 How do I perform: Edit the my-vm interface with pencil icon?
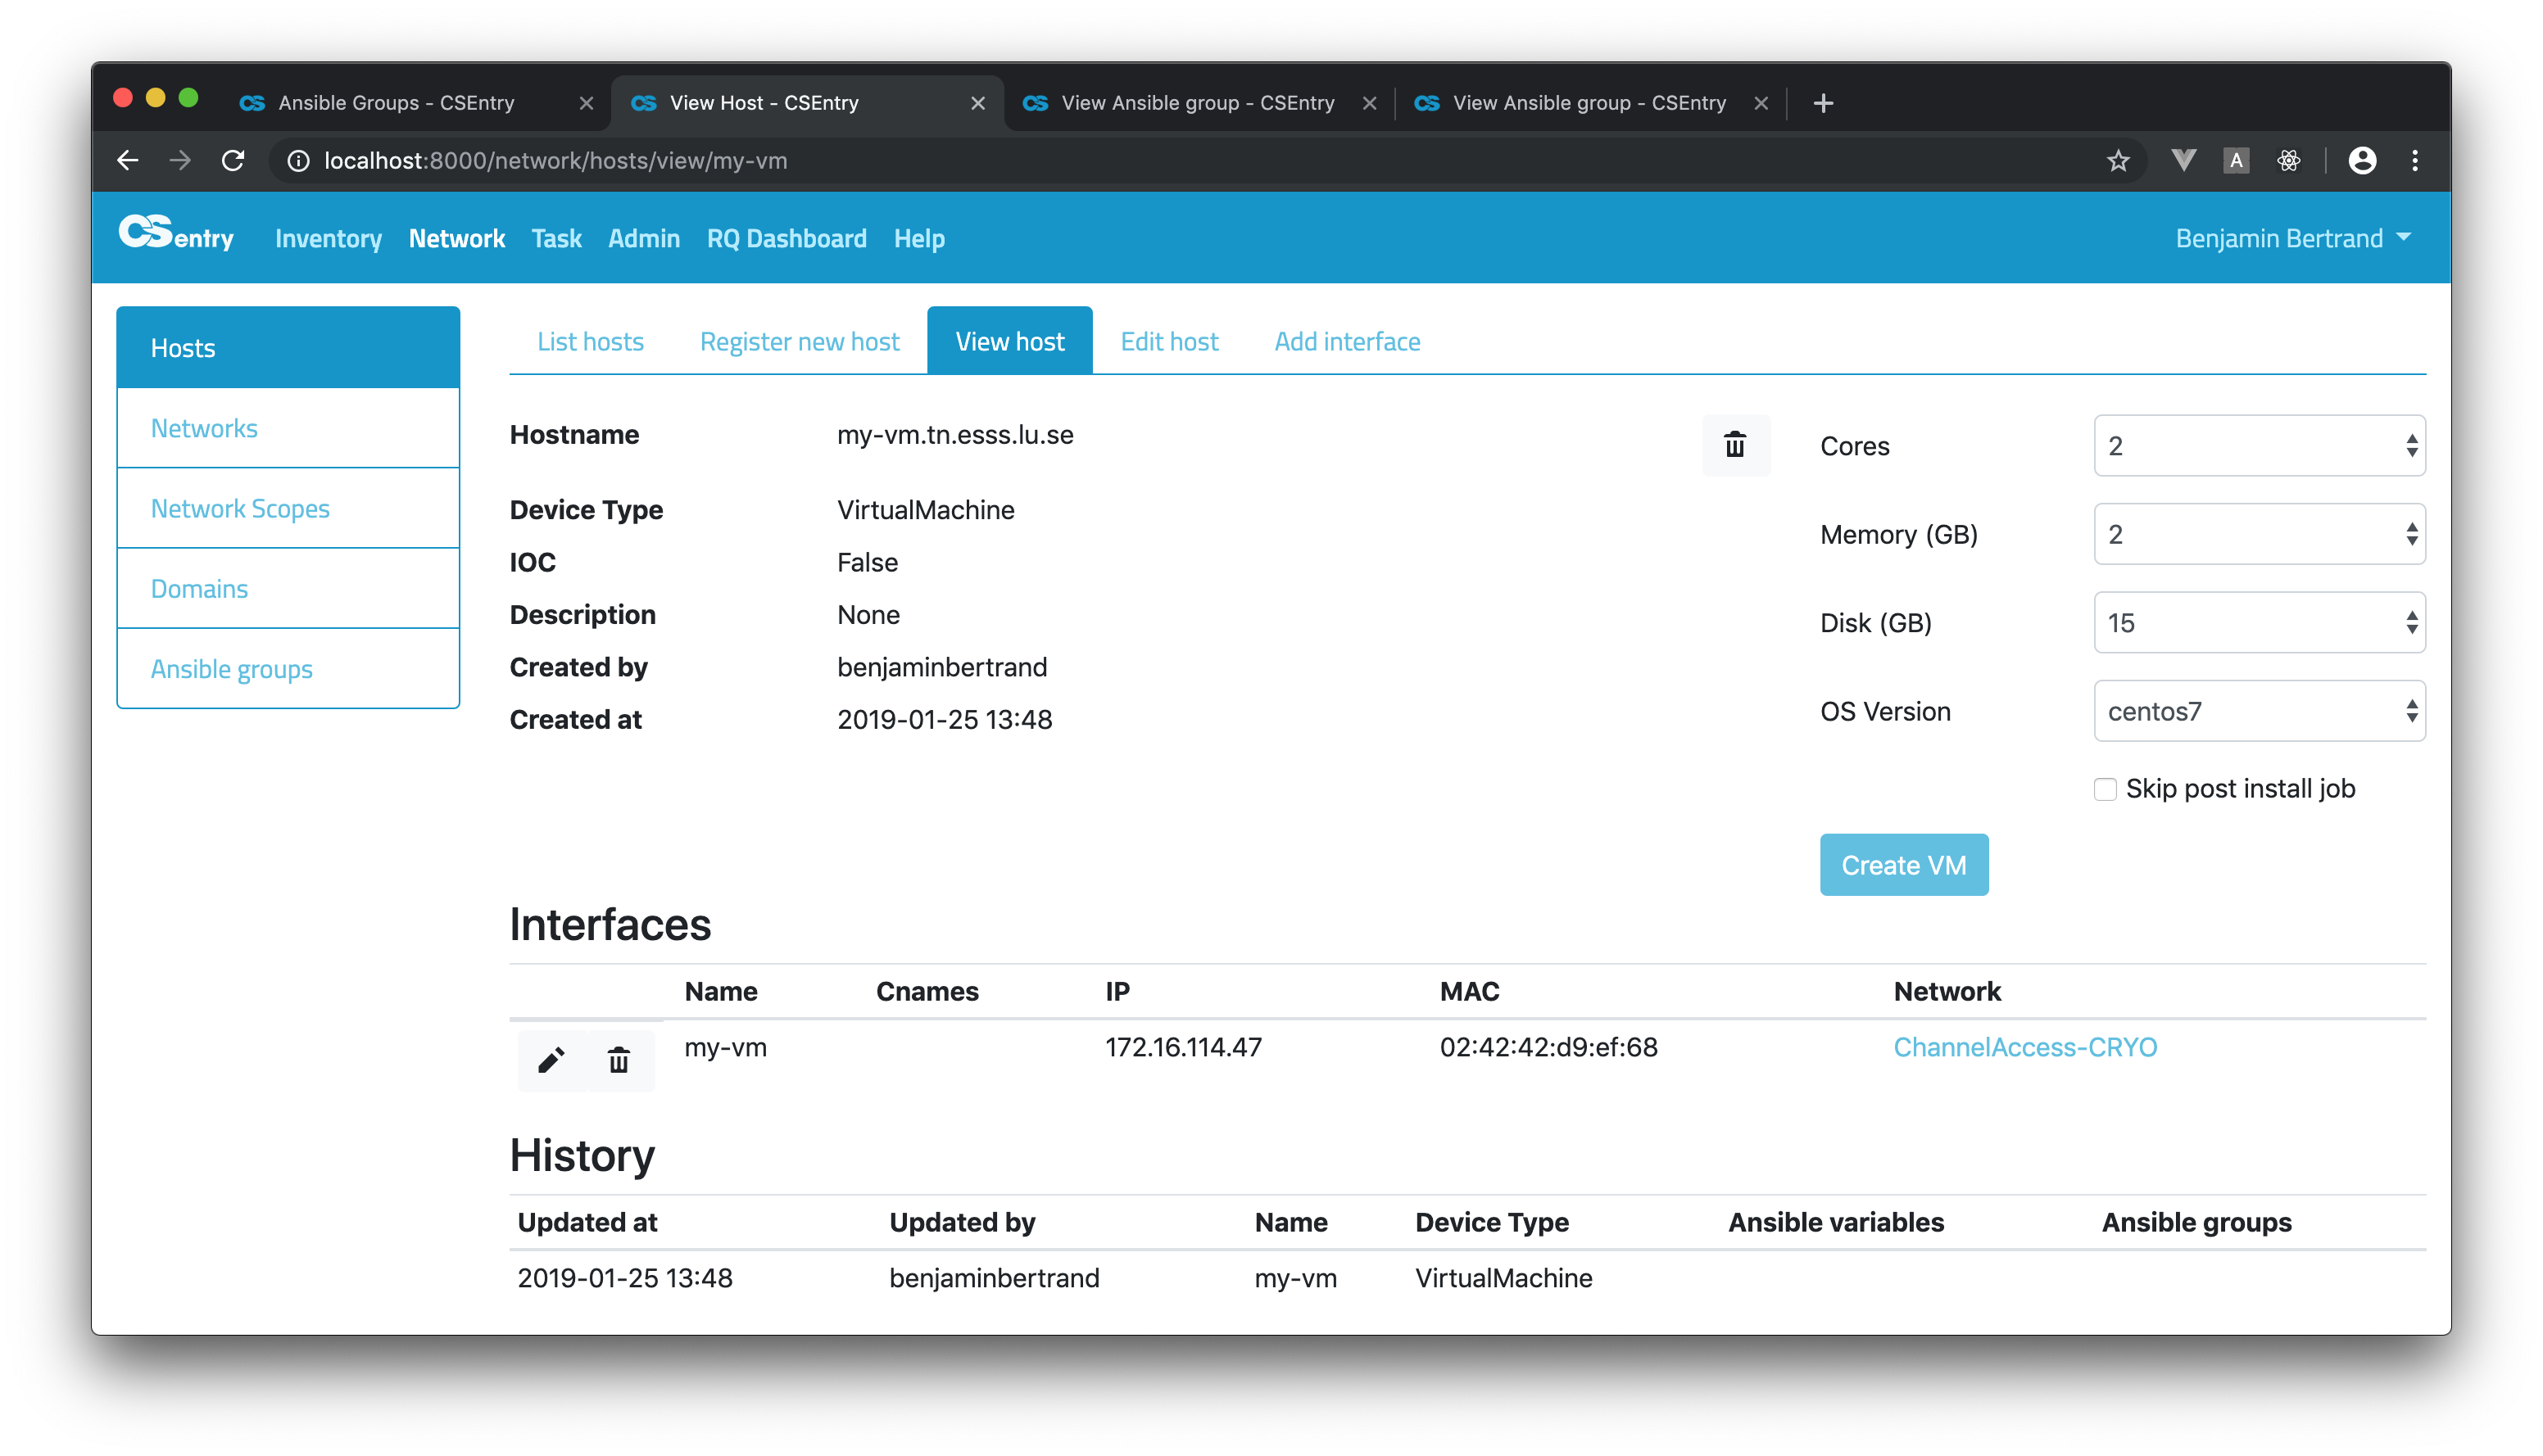(551, 1060)
